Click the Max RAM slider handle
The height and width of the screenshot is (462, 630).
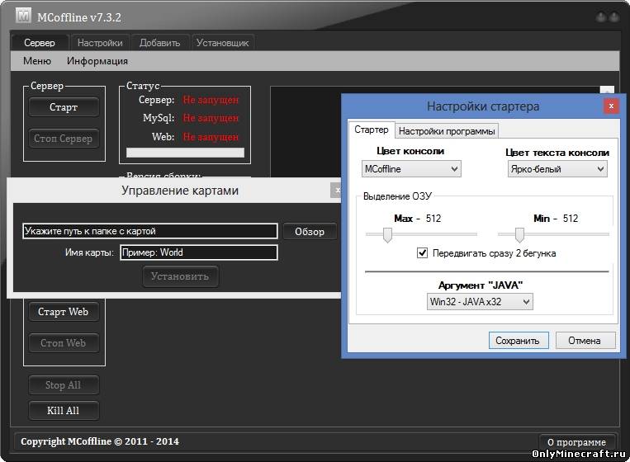coord(386,235)
